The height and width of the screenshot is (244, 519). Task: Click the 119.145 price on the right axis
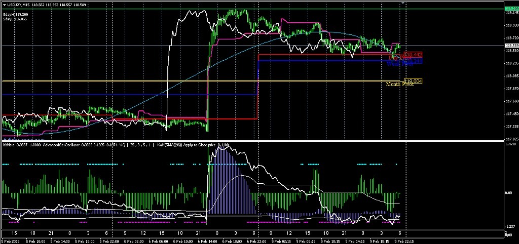pyautogui.click(x=511, y=13)
